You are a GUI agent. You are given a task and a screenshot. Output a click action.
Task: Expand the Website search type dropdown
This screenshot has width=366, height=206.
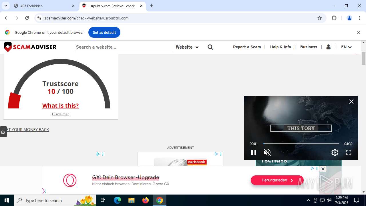(187, 47)
